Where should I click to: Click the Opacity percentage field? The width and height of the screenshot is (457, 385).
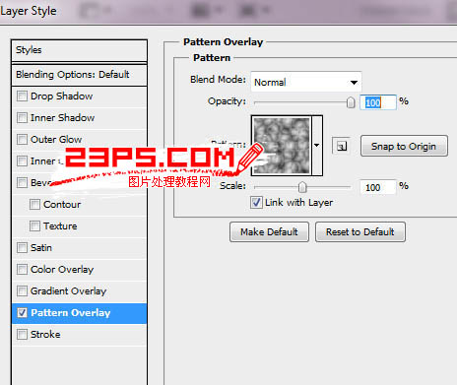point(378,102)
